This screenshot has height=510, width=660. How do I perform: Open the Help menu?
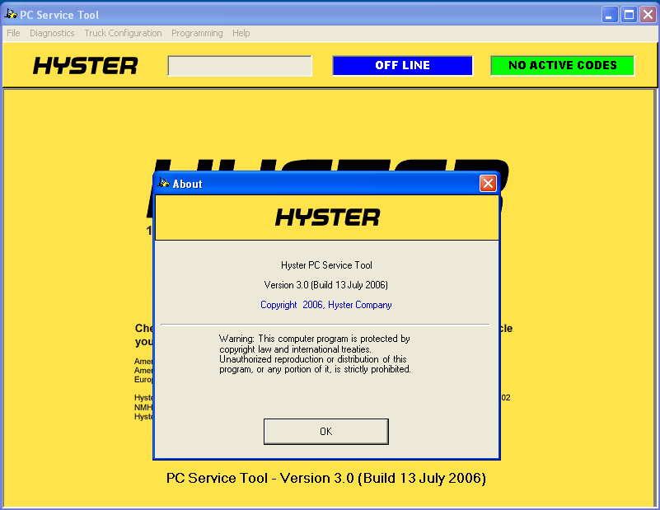(x=241, y=33)
